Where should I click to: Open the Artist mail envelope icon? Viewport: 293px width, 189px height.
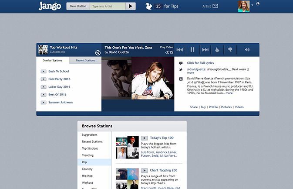click(215, 6)
